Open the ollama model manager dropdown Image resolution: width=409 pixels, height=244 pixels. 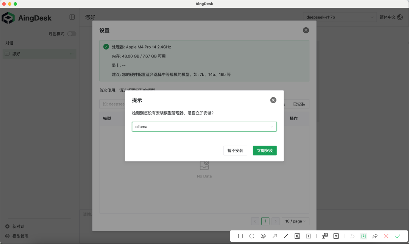204,127
